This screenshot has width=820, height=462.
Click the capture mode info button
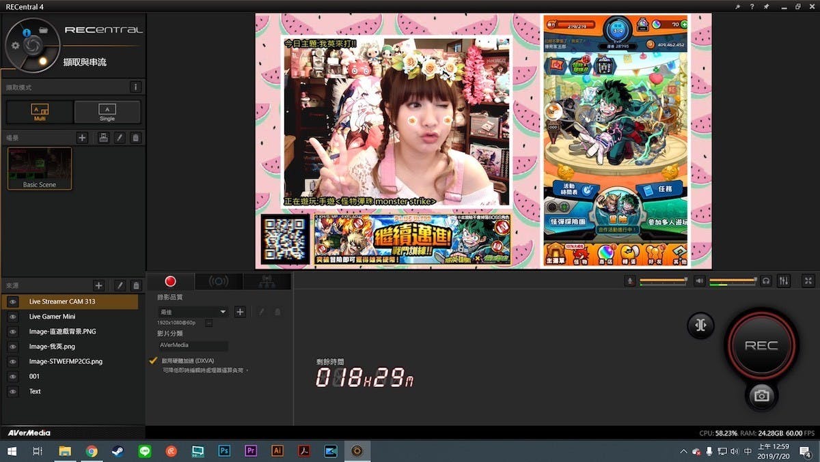pyautogui.click(x=136, y=87)
